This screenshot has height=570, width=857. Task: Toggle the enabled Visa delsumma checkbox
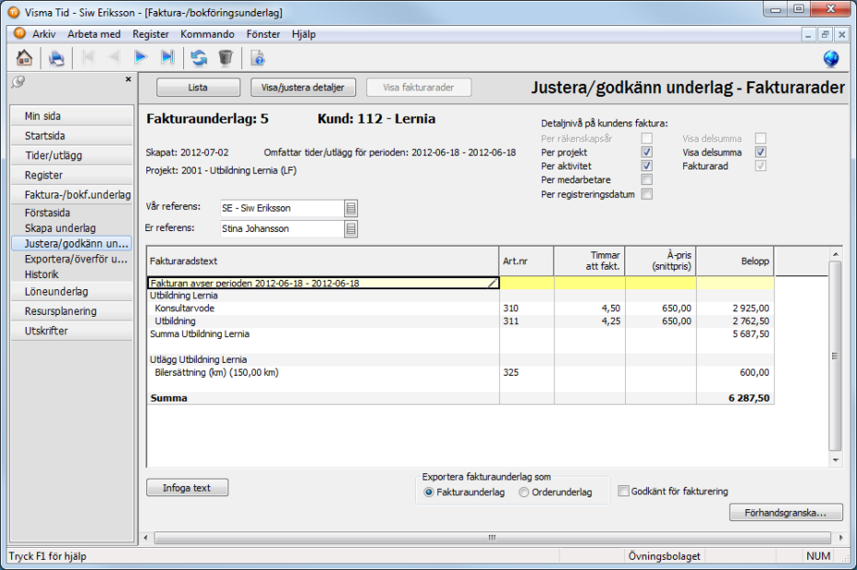click(x=760, y=152)
